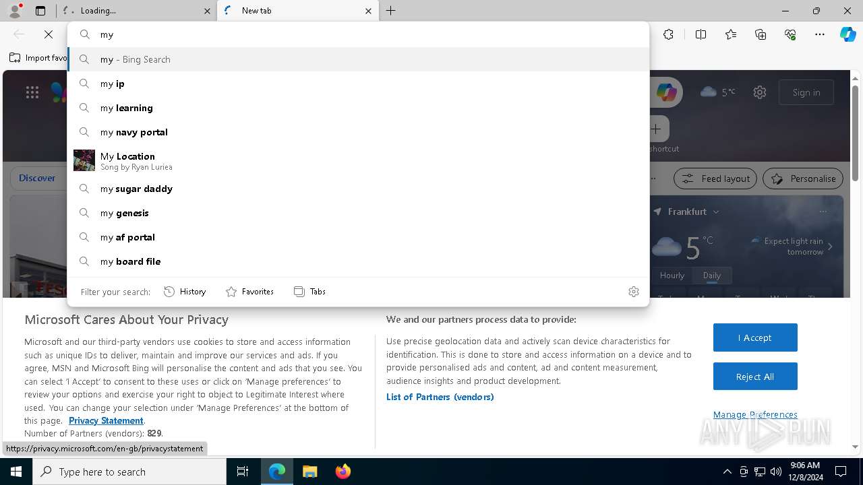This screenshot has width=863, height=485.
Task: Launch the Copilot sidebar icon
Action: pos(847,34)
